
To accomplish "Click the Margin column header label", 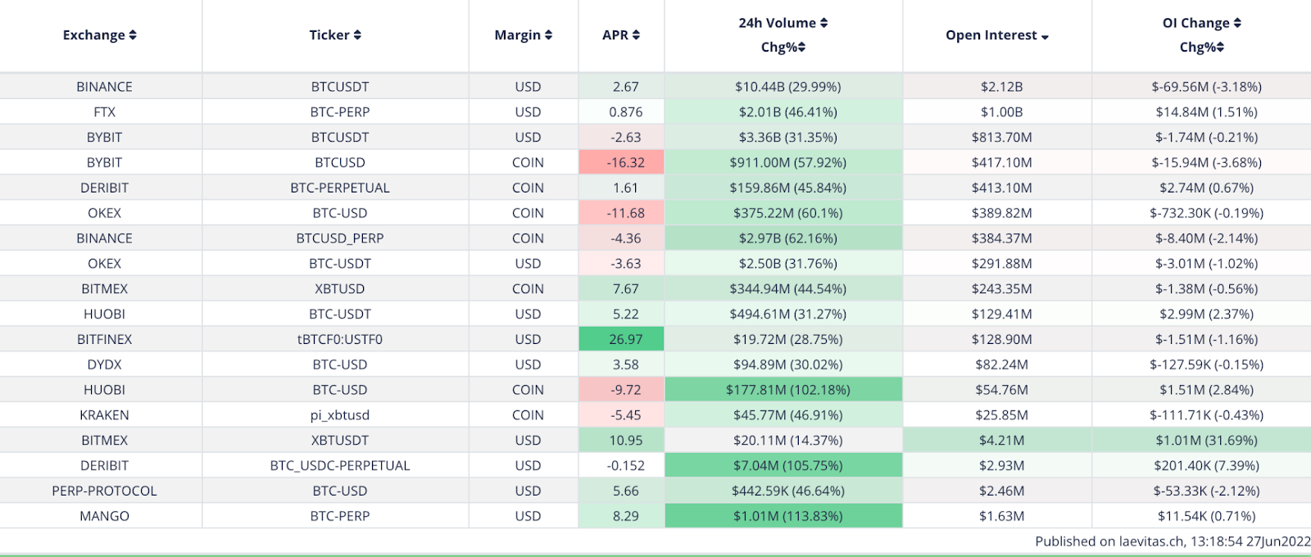I will click(x=518, y=35).
